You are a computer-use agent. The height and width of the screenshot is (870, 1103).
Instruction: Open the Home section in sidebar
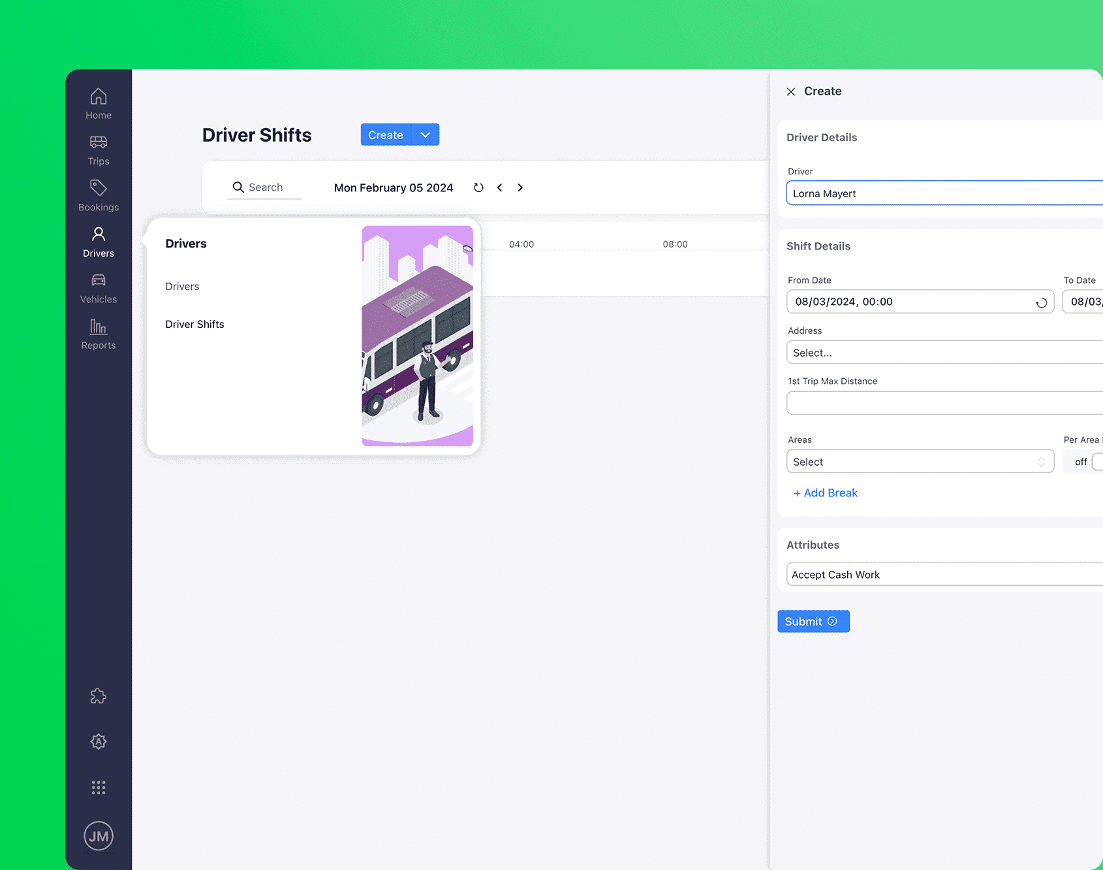coord(99,105)
